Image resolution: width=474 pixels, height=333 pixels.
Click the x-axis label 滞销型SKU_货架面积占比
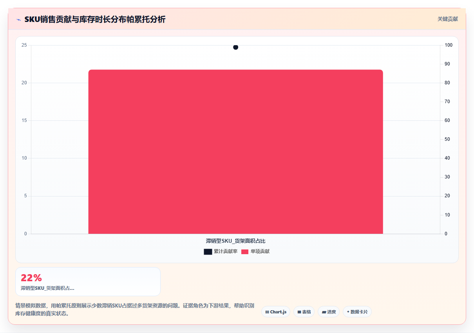235,241
